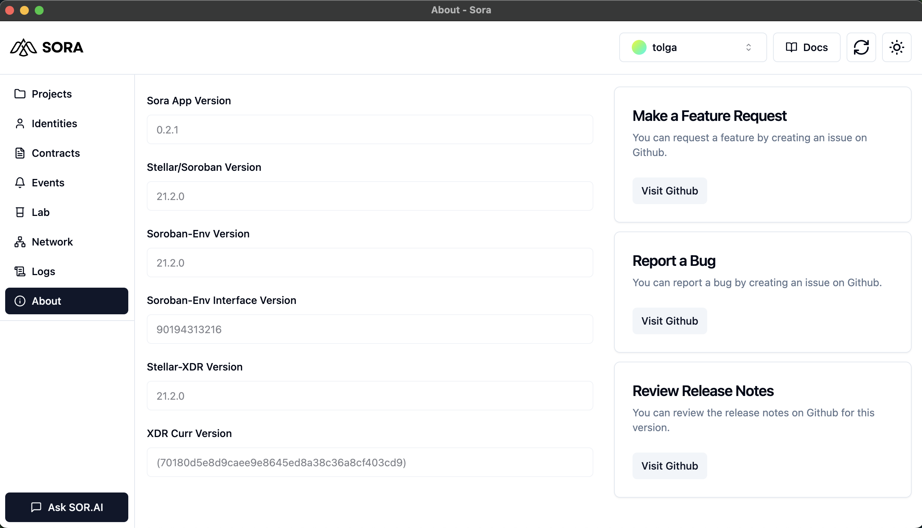
Task: Click the feature request description text
Action: (x=749, y=145)
